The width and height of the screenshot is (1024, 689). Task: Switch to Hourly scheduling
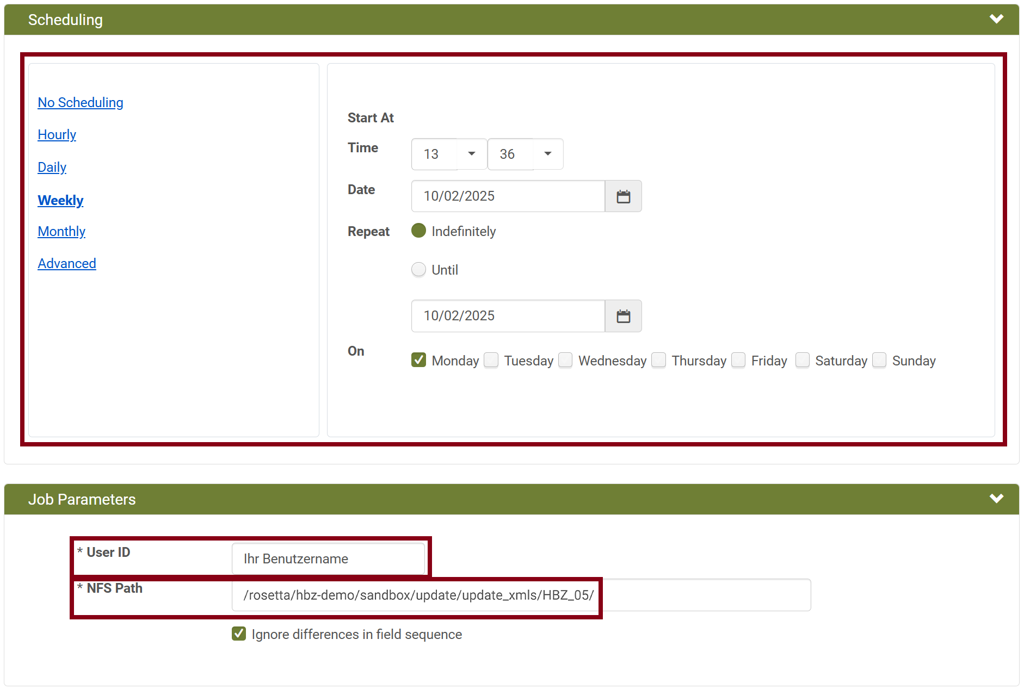coord(57,135)
